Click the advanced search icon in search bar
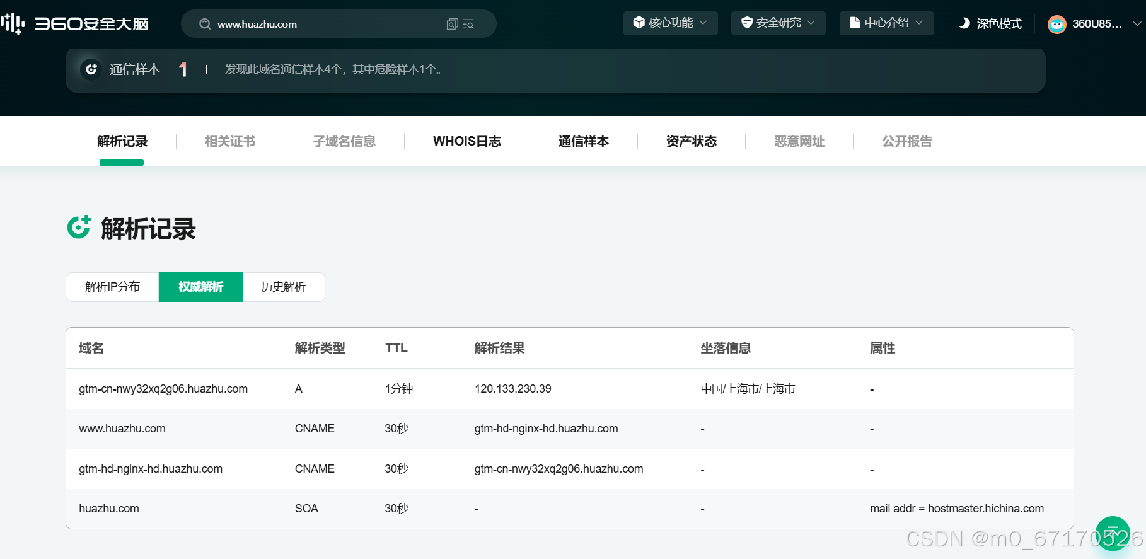 [468, 24]
